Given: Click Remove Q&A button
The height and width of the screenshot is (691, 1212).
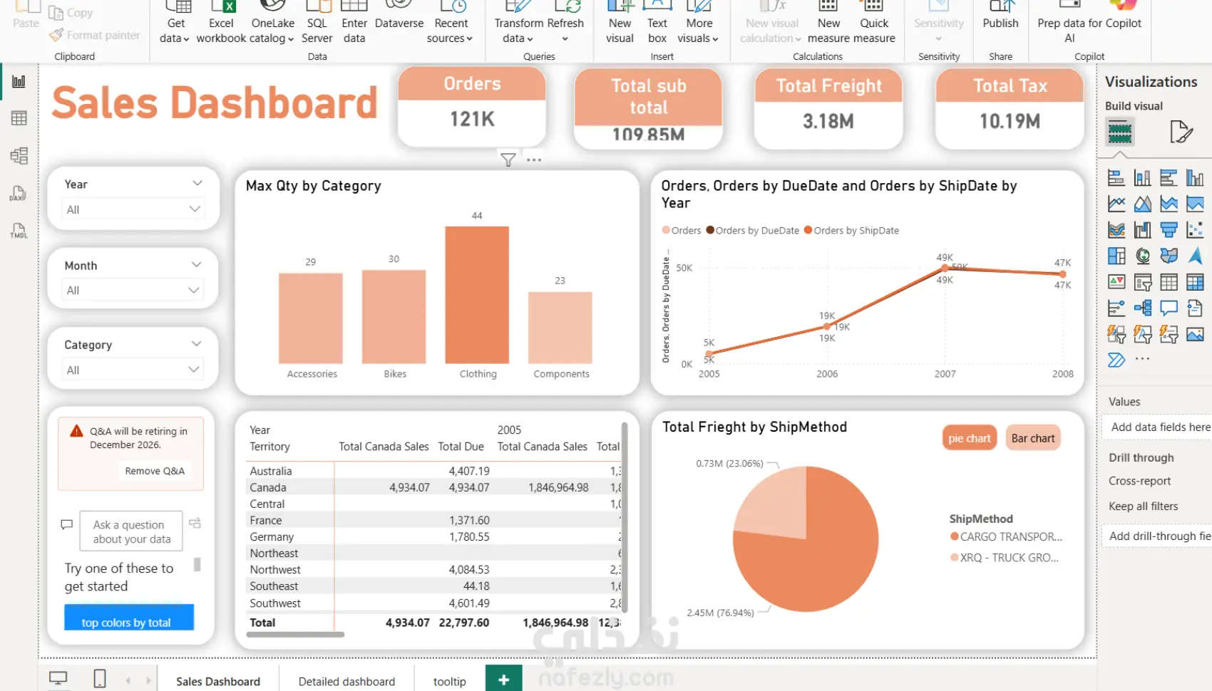Looking at the screenshot, I should (x=155, y=471).
